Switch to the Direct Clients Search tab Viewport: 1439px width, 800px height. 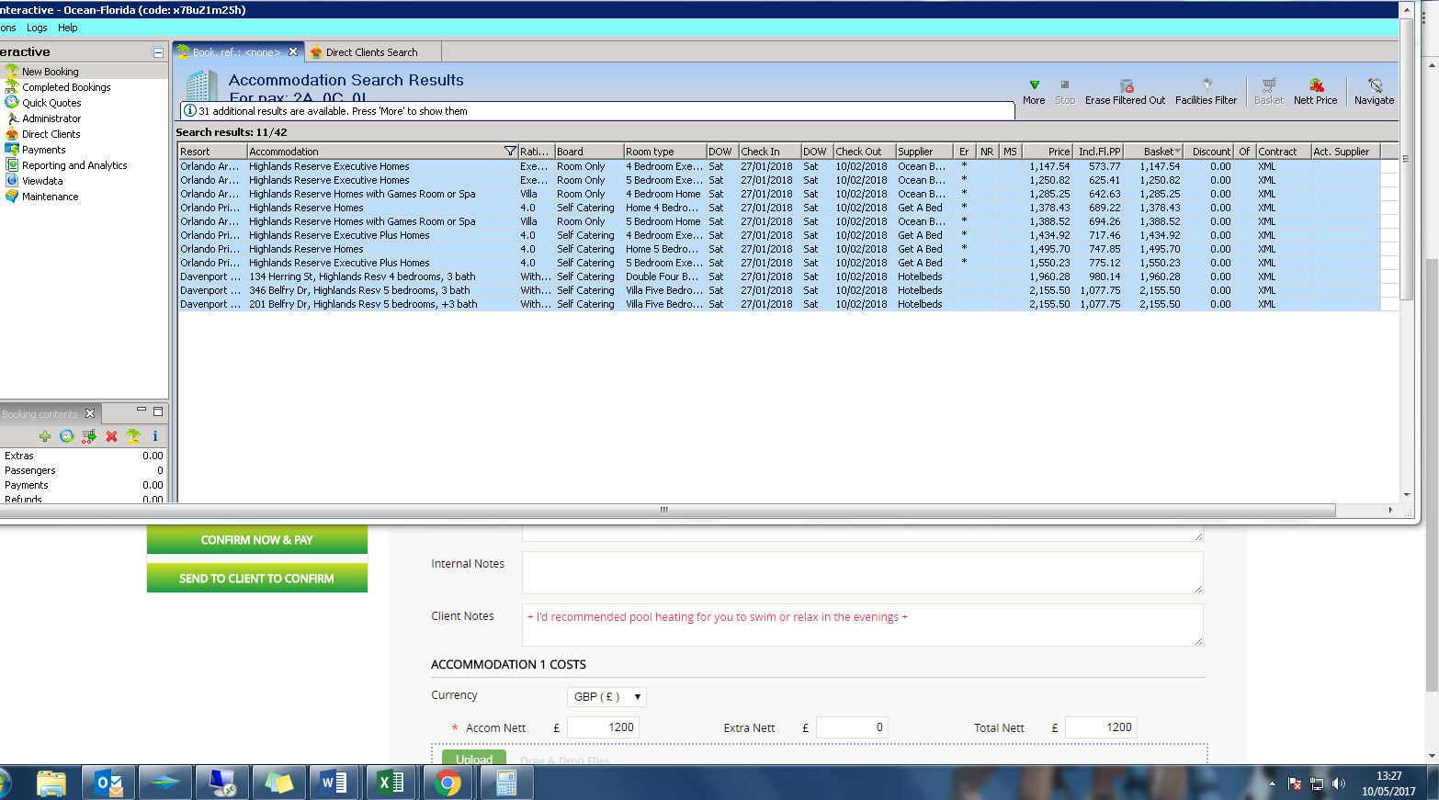[371, 52]
